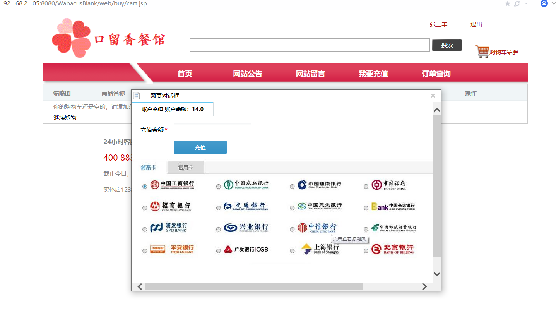Viewport: 556px width, 312px height.
Task: Click the dialog scroll-left arrow
Action: tap(140, 286)
